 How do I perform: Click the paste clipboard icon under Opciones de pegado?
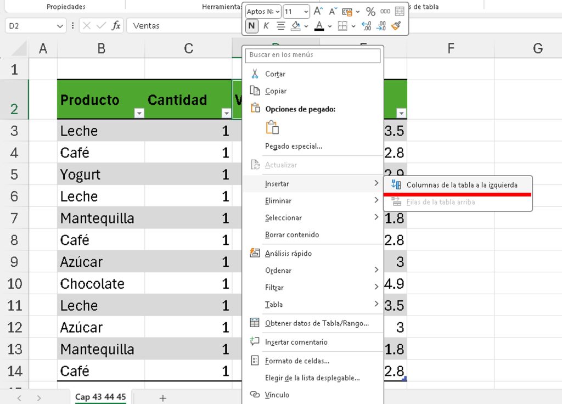[x=272, y=127]
